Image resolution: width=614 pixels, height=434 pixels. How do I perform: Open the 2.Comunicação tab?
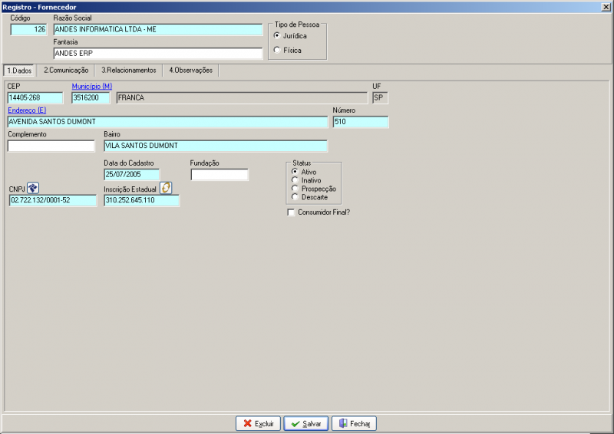pos(66,70)
